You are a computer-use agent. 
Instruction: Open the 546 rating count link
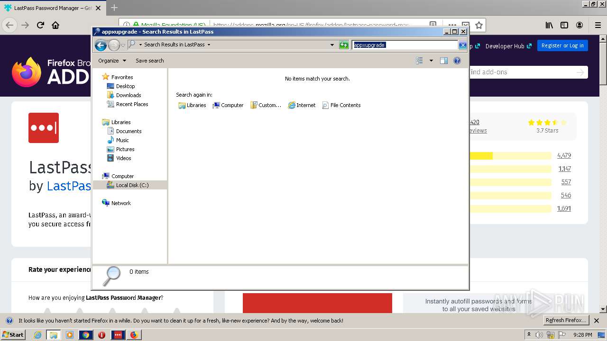click(x=566, y=195)
